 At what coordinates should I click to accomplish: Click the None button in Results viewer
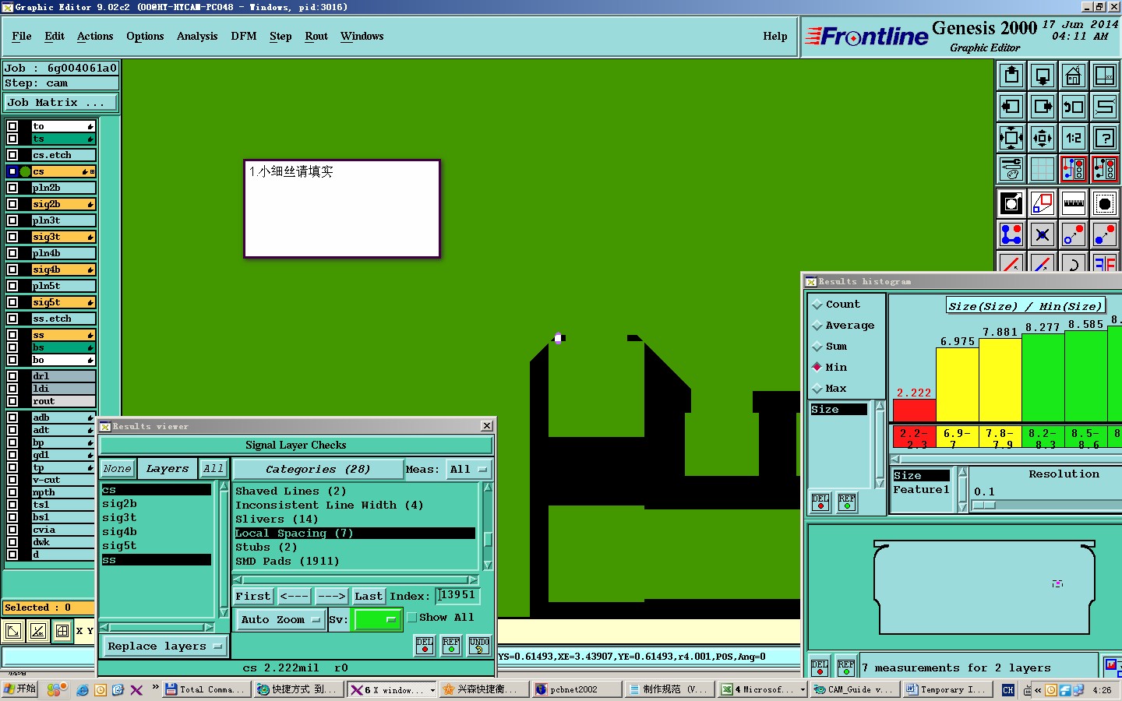pyautogui.click(x=118, y=469)
